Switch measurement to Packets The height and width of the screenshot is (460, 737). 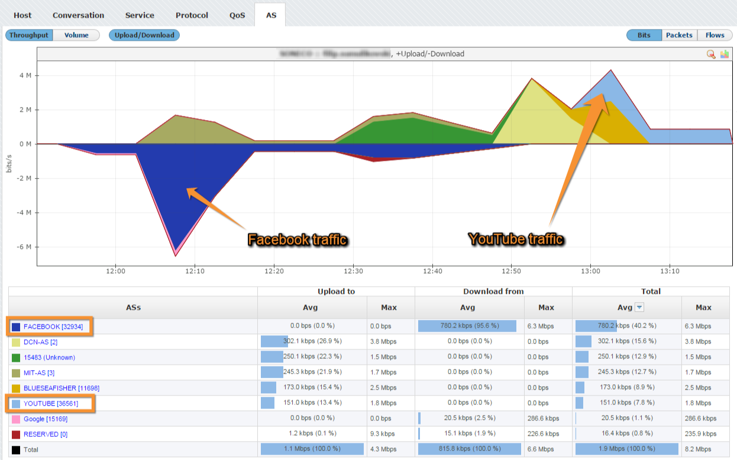(679, 35)
